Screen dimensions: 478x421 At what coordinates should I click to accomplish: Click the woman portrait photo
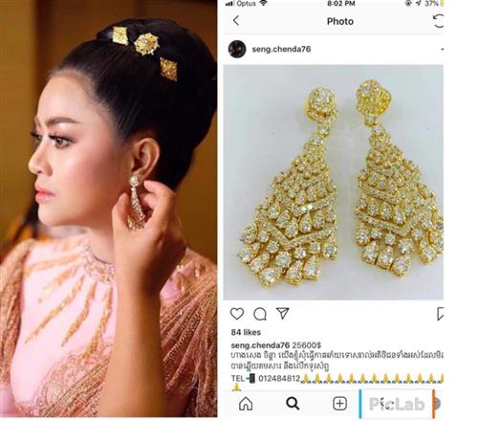pos(108,209)
